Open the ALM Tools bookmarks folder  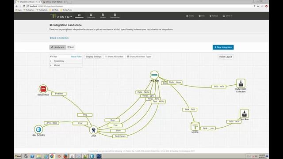(x=54, y=10)
